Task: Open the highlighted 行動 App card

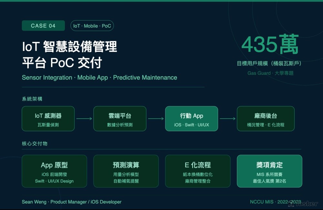Action: 192,119
